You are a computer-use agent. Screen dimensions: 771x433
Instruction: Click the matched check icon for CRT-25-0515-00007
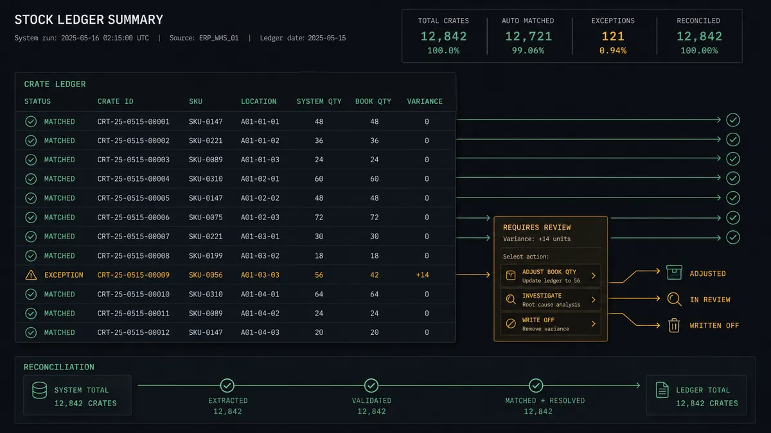(x=31, y=237)
